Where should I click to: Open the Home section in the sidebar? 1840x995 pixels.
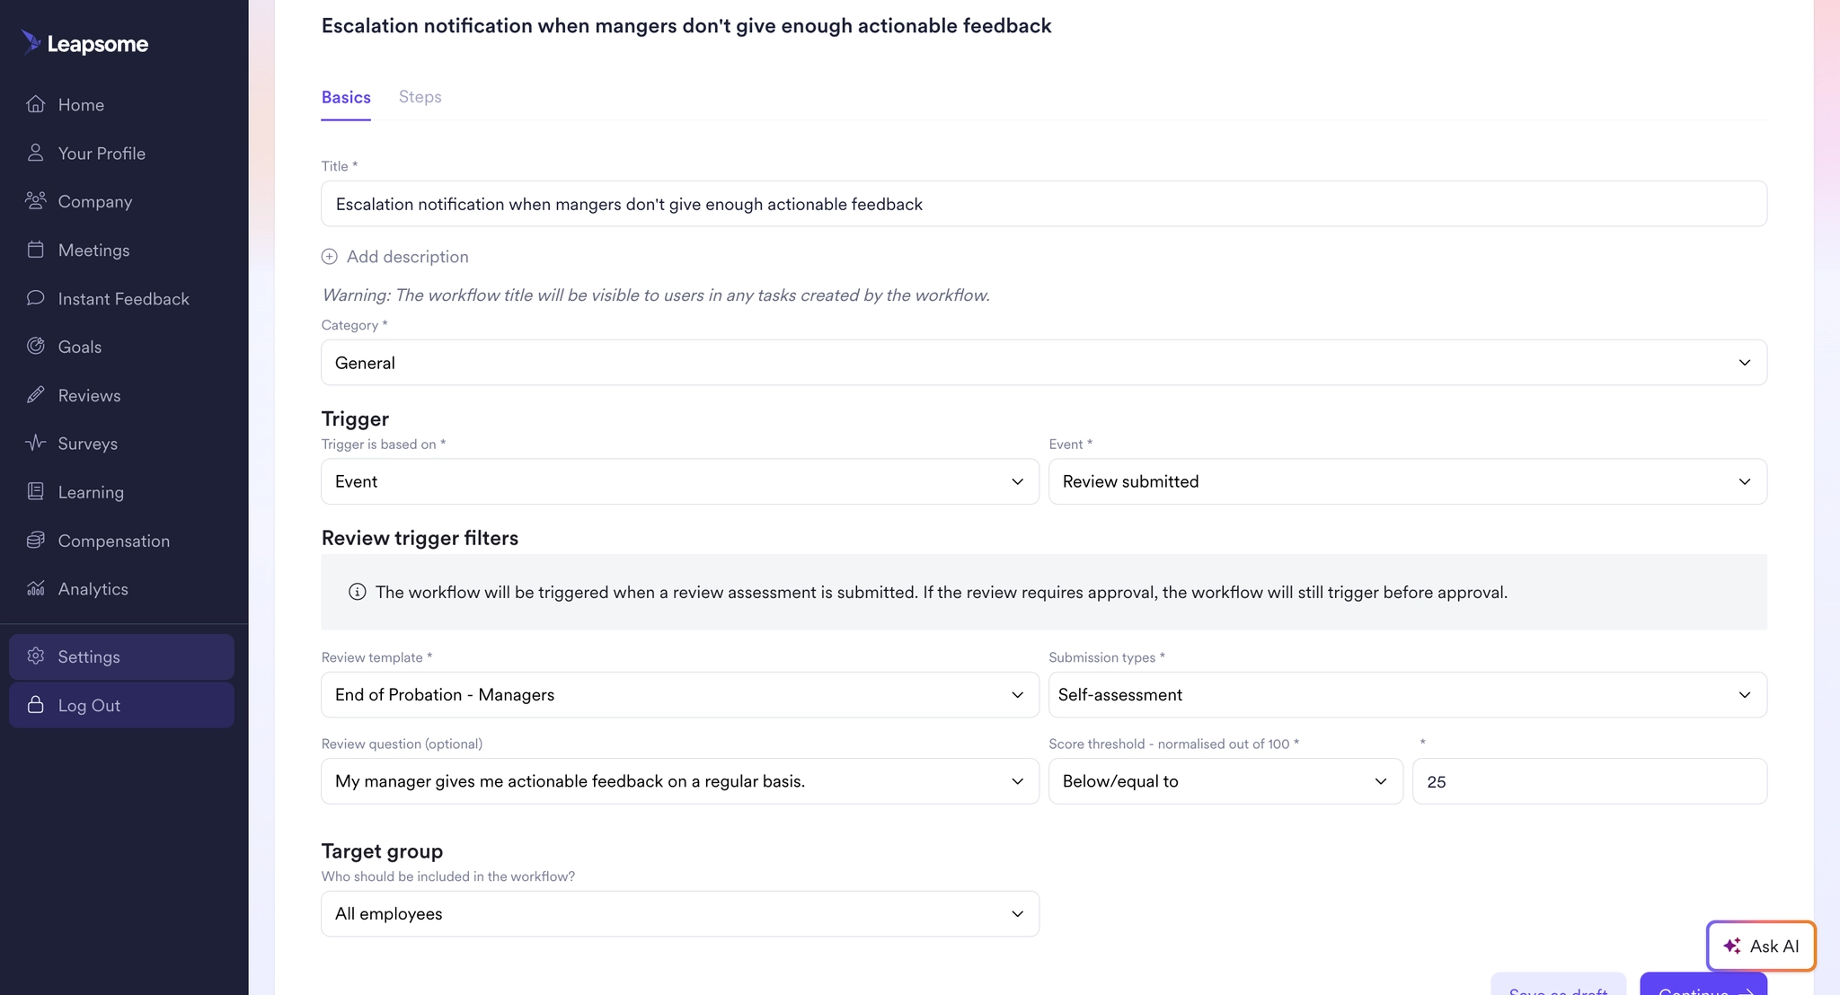pyautogui.click(x=81, y=104)
